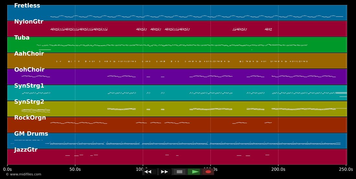
Task: Click the 200.0s time axis label
Action: pos(278,169)
